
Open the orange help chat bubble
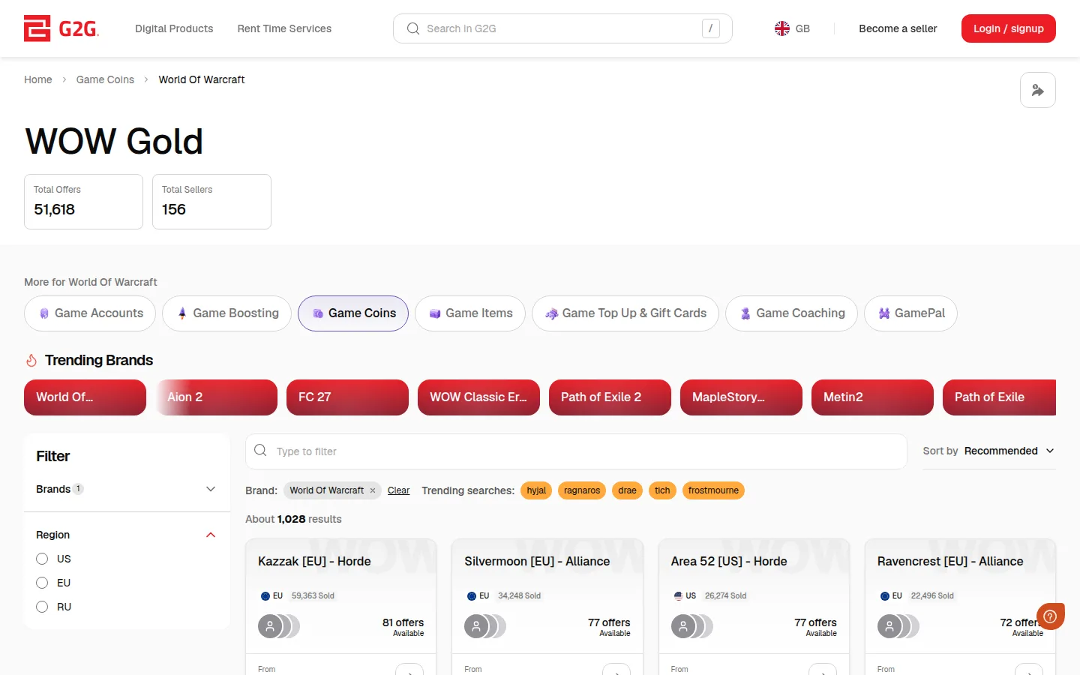(x=1051, y=616)
